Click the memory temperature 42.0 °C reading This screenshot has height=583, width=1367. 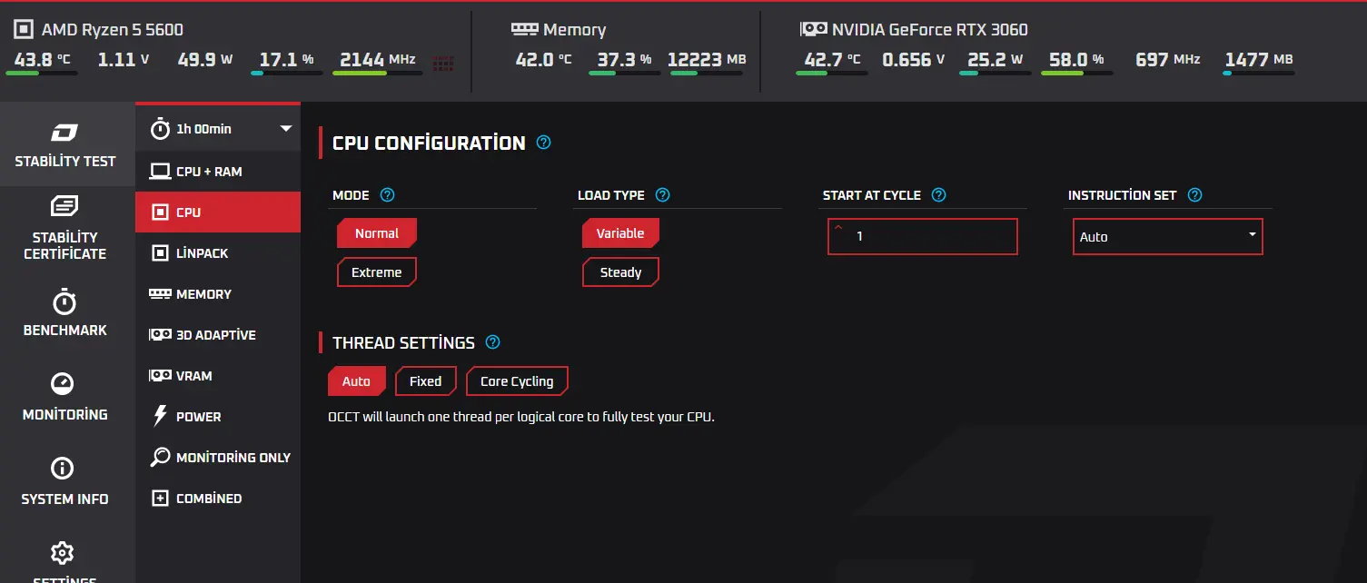tap(544, 60)
